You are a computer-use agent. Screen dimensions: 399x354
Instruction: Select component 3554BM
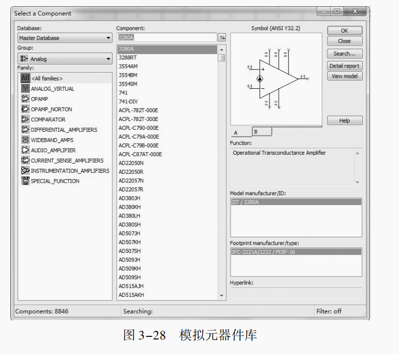pos(167,75)
